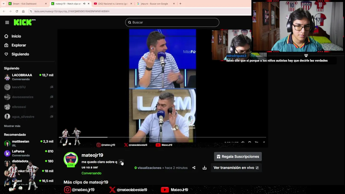
Task: Close the mateojr19 clips tab
Action: click(88, 4)
